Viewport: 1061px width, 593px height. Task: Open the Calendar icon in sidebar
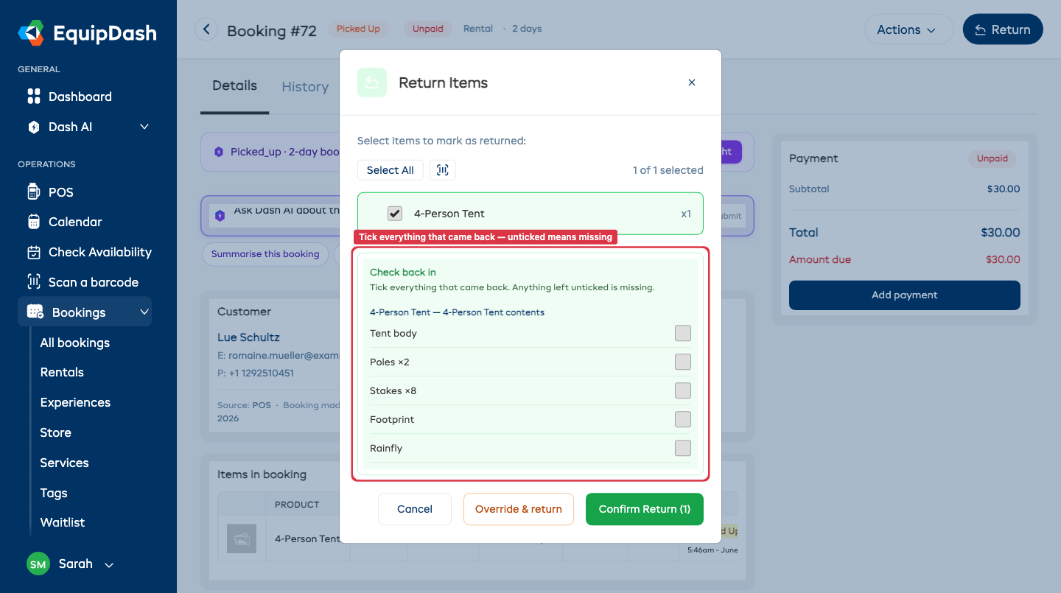pyautogui.click(x=33, y=222)
